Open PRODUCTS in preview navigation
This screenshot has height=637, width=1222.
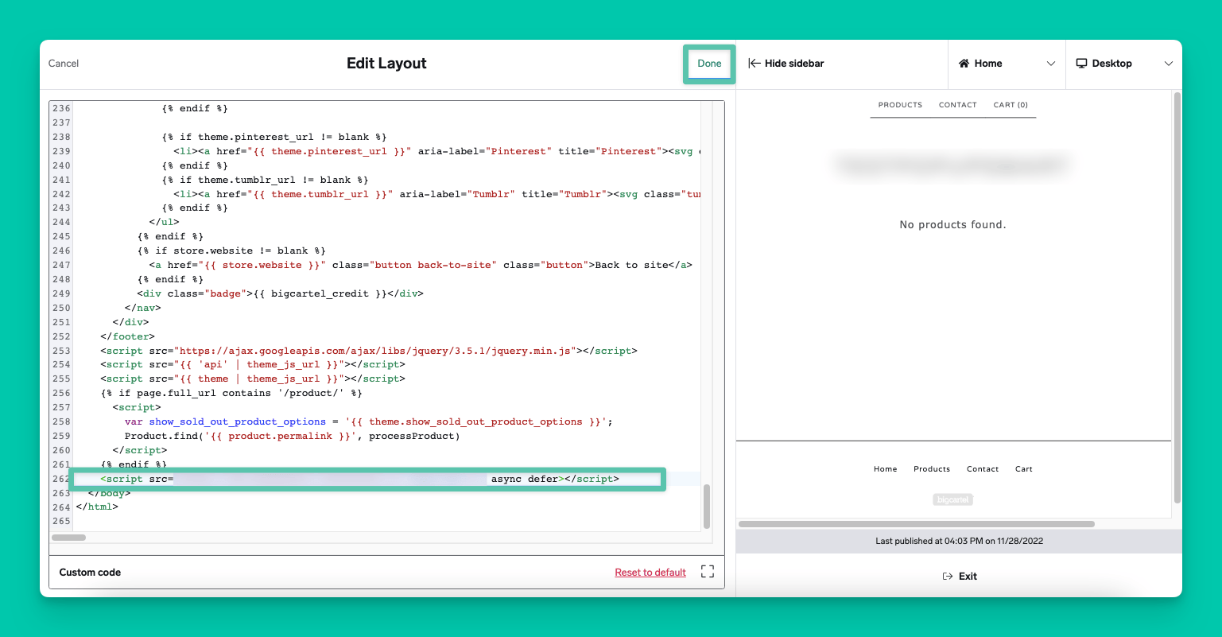tap(900, 105)
